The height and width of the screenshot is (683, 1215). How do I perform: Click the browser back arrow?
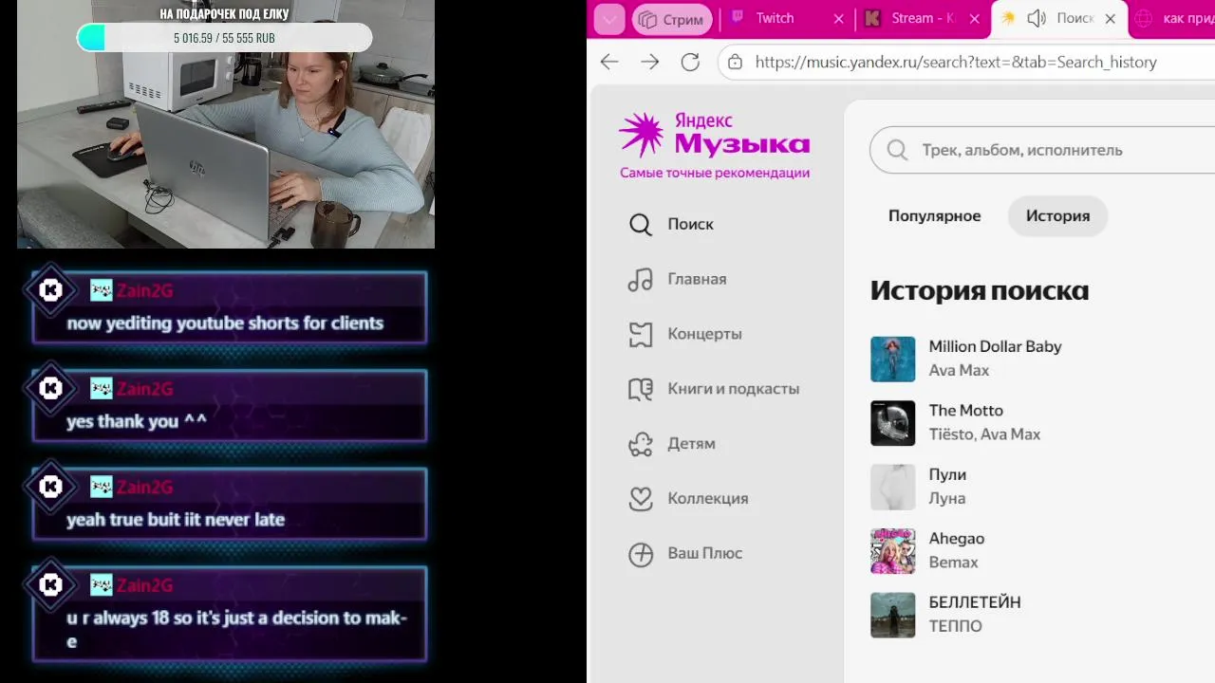coord(609,62)
